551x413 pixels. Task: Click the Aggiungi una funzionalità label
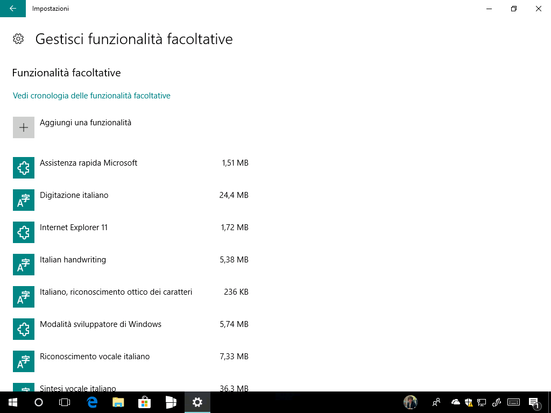pos(86,123)
